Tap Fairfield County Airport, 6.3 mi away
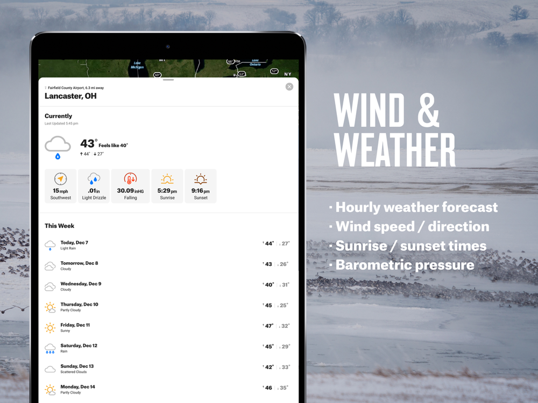This screenshot has width=538, height=403. tap(75, 88)
